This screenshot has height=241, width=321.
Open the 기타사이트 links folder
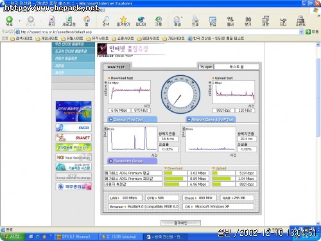(x=173, y=39)
